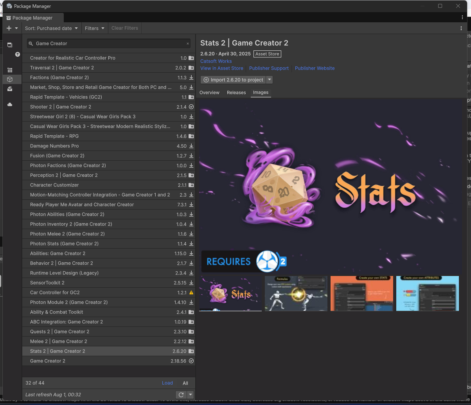Switch to the Overview tab
The height and width of the screenshot is (405, 471).
tap(209, 93)
